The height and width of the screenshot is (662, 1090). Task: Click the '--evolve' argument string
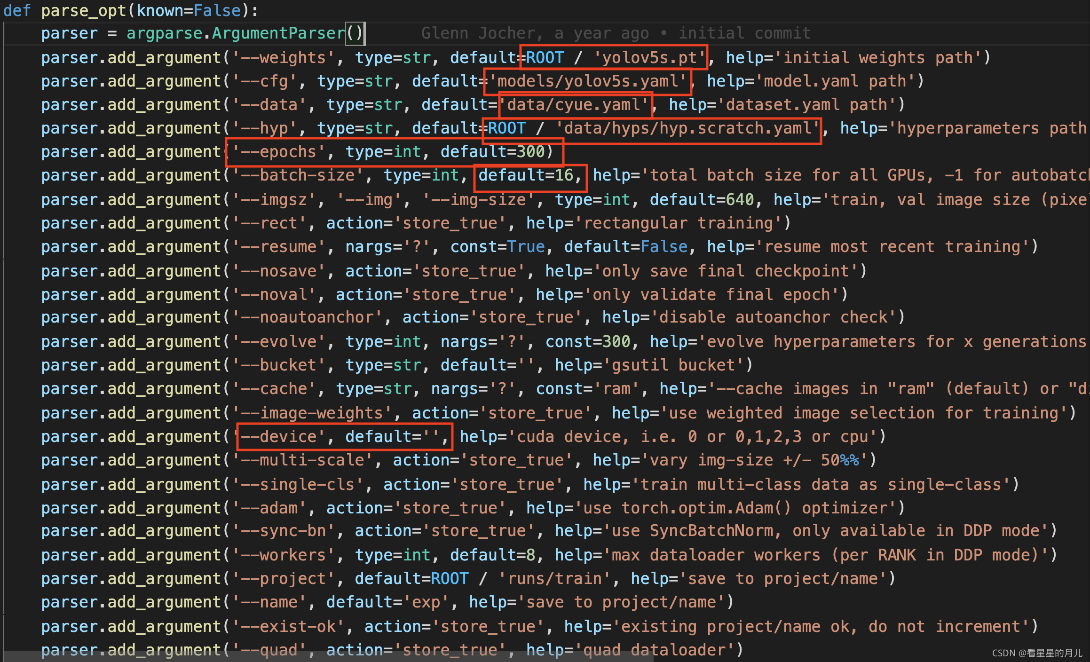click(x=279, y=342)
